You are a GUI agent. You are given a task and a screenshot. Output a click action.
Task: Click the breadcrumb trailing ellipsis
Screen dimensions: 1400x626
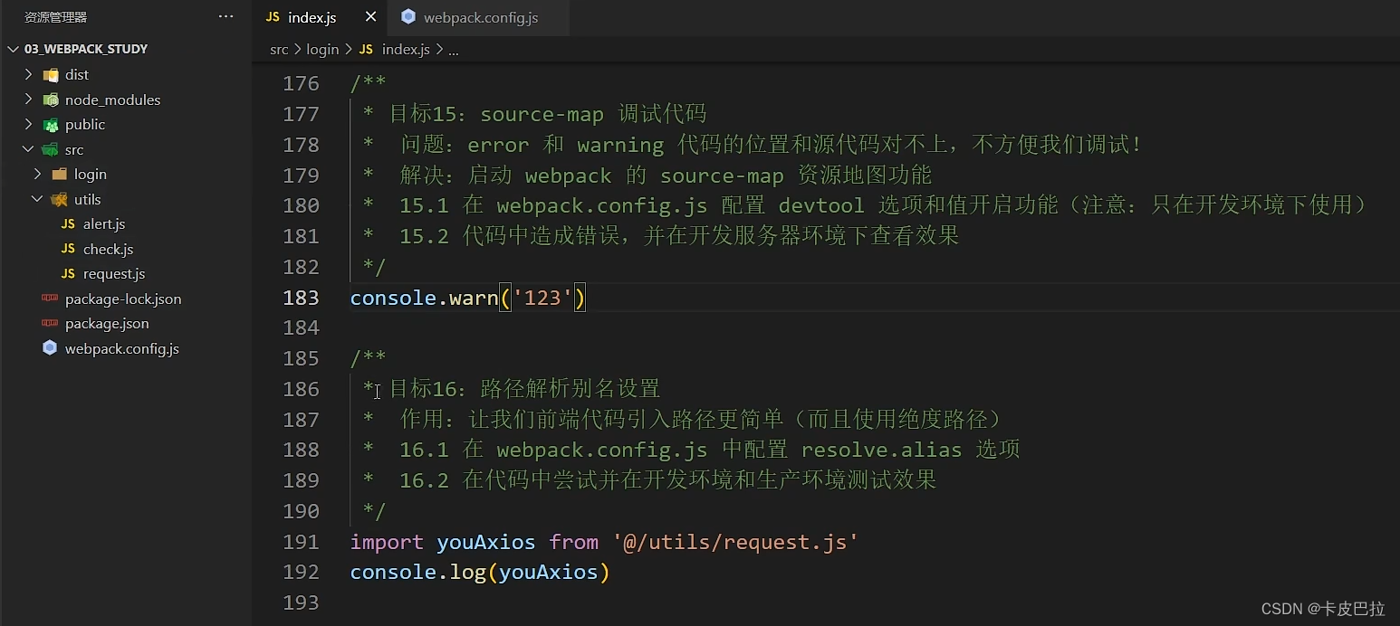coord(454,50)
